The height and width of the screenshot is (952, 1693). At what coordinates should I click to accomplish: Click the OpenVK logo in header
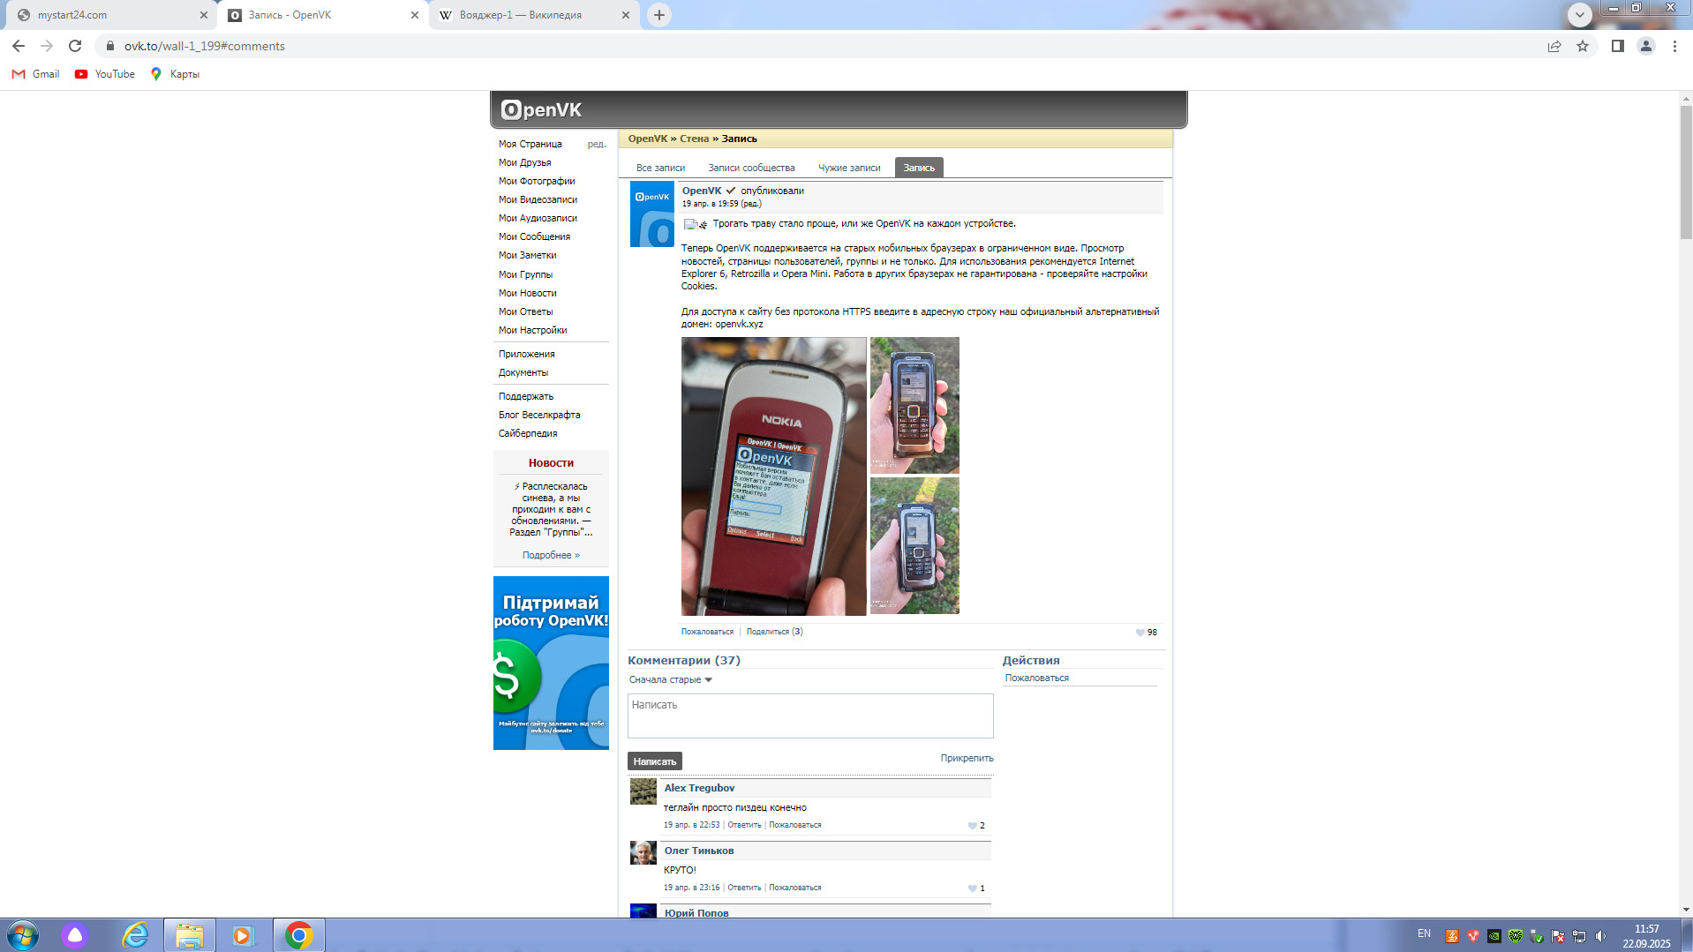[x=541, y=110]
